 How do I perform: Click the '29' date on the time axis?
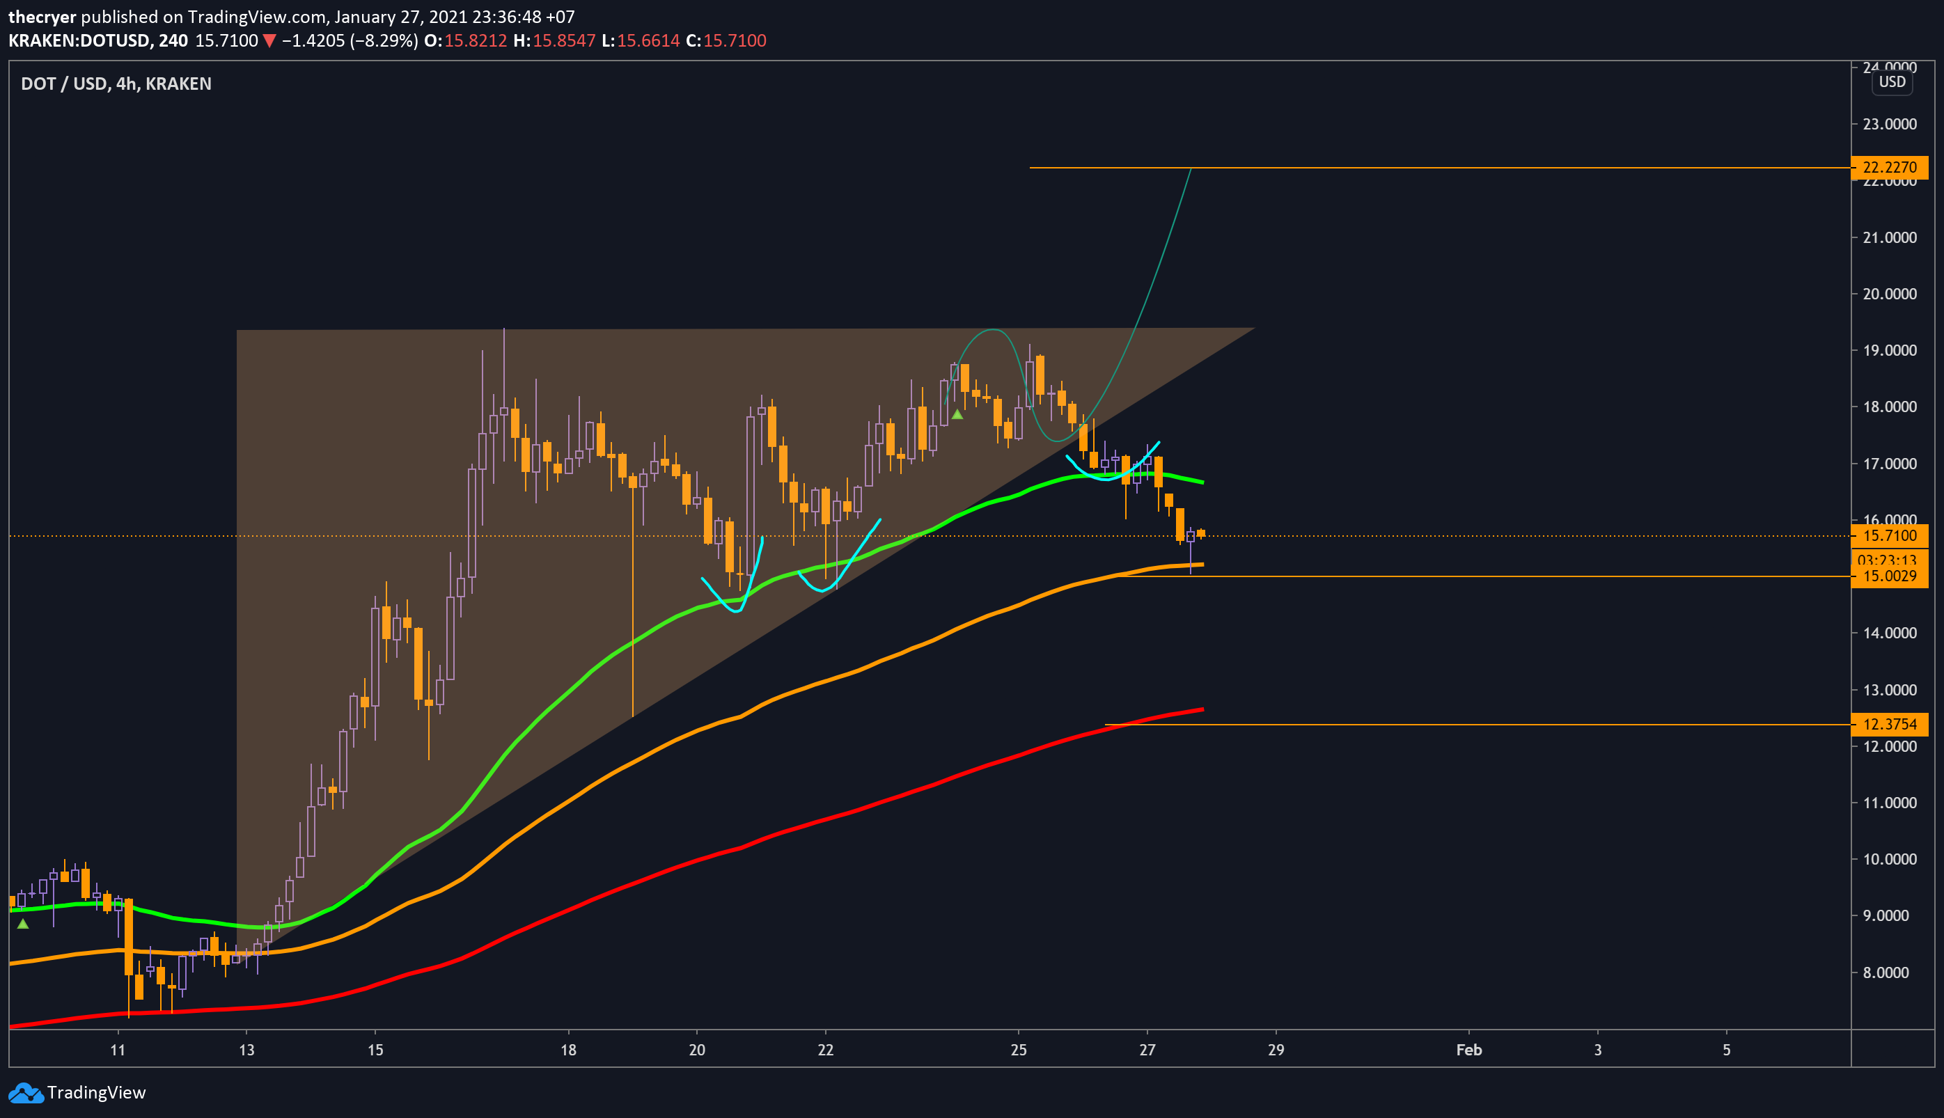1276,1050
